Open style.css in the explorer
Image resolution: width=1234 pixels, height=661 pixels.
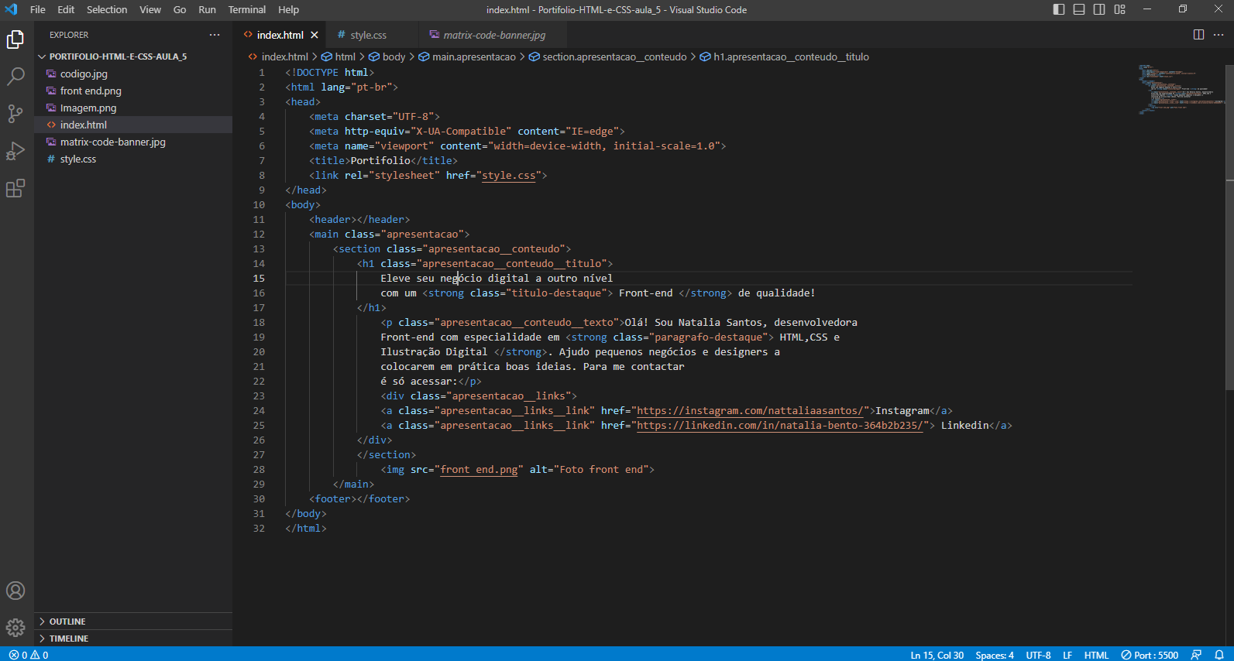click(x=133, y=159)
